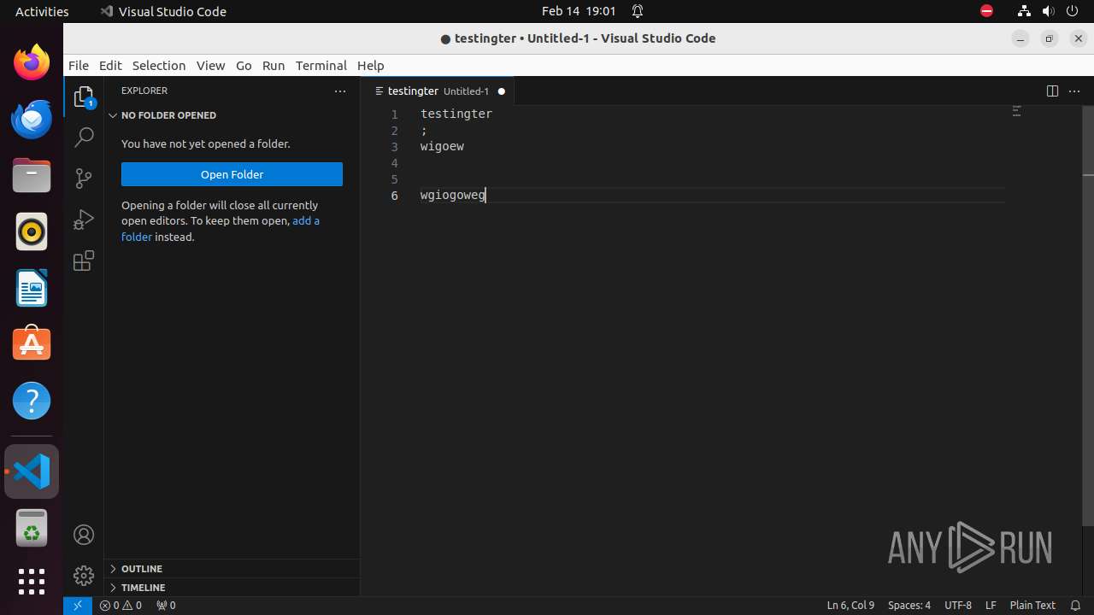The width and height of the screenshot is (1094, 615).
Task: Click the Open Folder button
Action: point(232,174)
